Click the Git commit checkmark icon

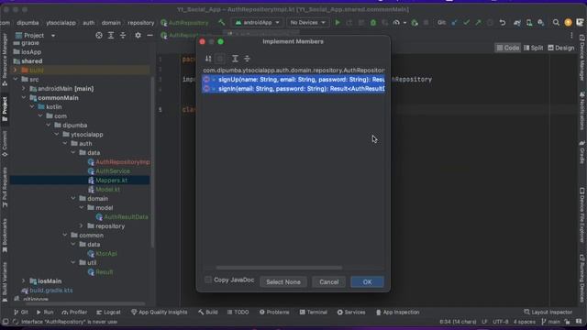tap(466, 22)
